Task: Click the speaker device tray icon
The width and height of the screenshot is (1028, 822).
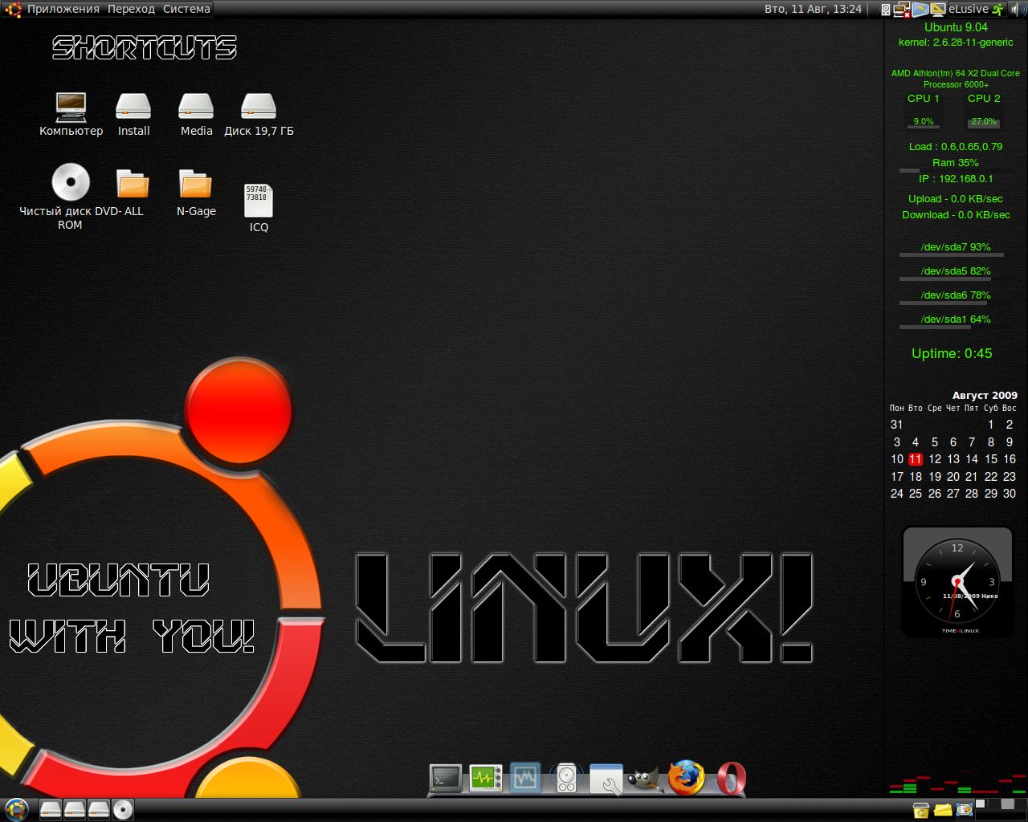Action: coord(886,10)
